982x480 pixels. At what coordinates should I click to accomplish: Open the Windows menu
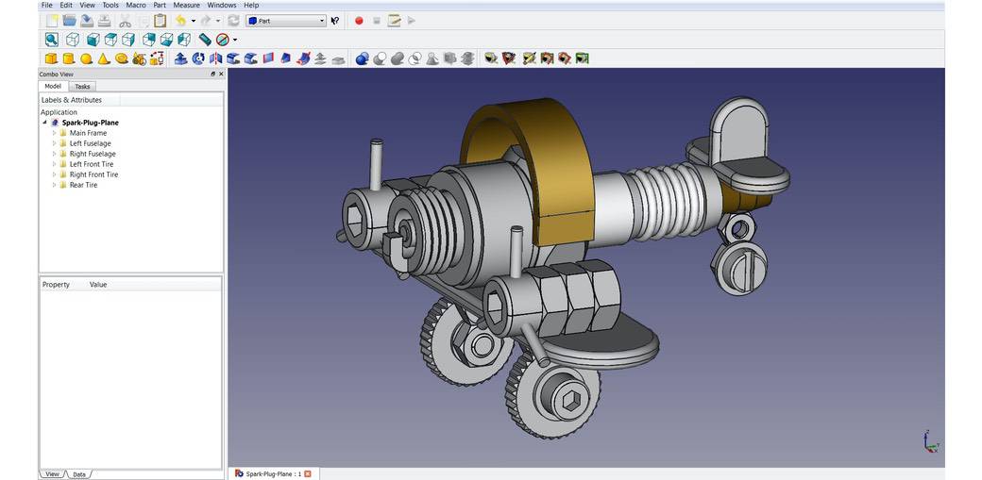[x=222, y=5]
